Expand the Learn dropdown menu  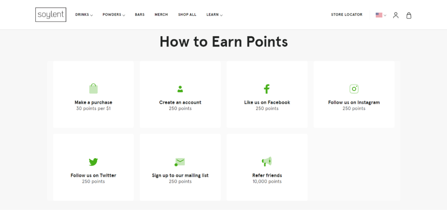215,15
